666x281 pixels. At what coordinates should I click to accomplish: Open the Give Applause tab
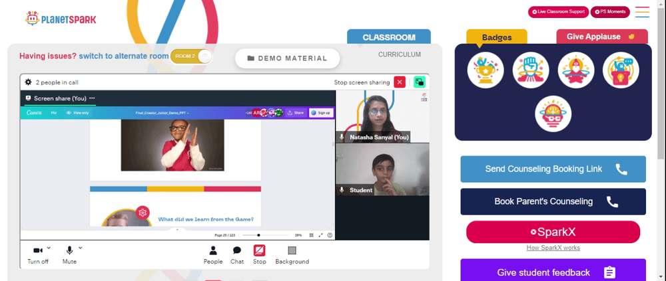click(x=602, y=37)
